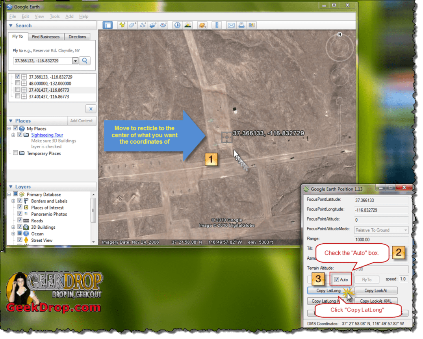
Task: Click the zoom slider in map navigation
Action: pos(340,124)
